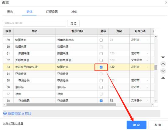Viewport: 168px width, 130px height.
Task: Click the horizontal scrollbar right arrow
Action: click(x=152, y=105)
